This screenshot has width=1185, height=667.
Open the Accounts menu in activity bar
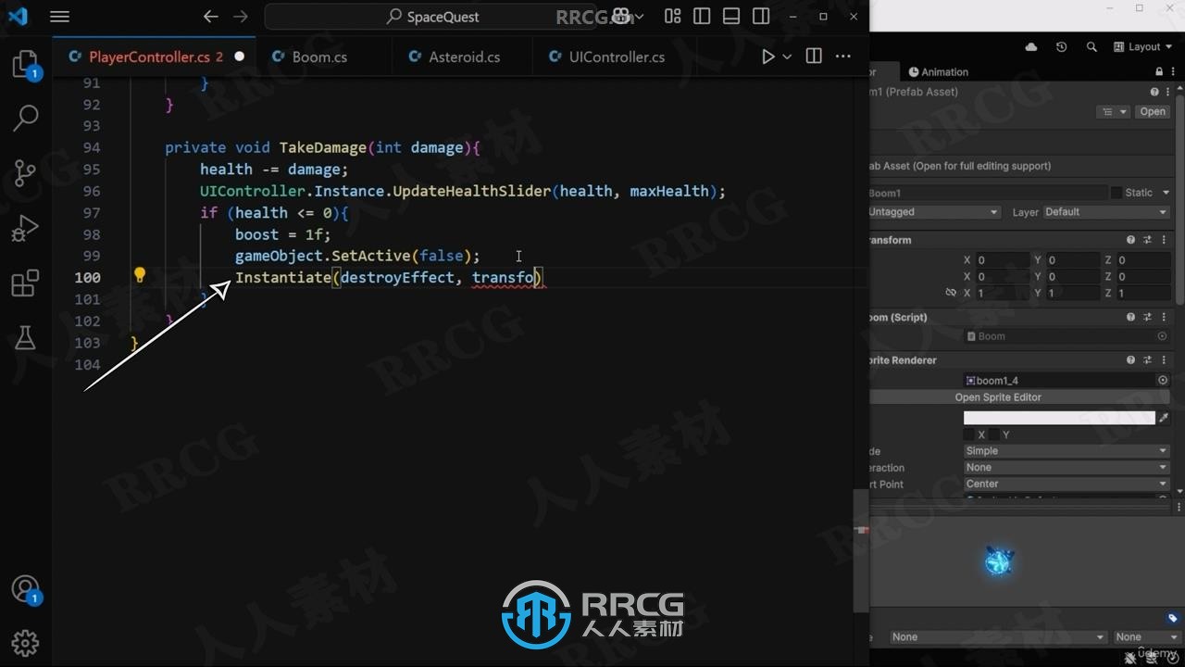click(x=26, y=589)
